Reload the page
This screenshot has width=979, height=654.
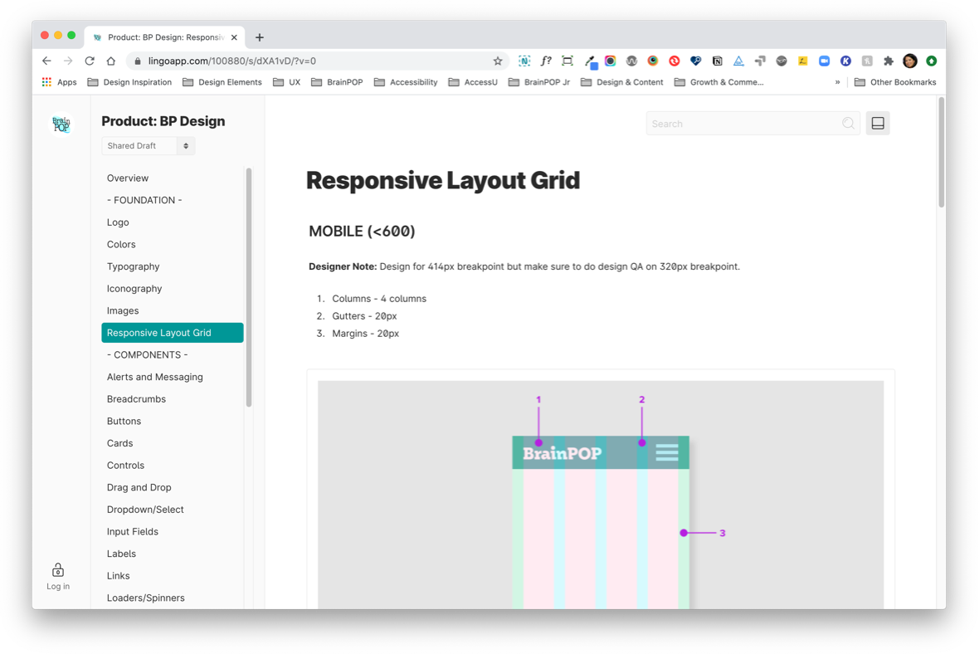(90, 61)
